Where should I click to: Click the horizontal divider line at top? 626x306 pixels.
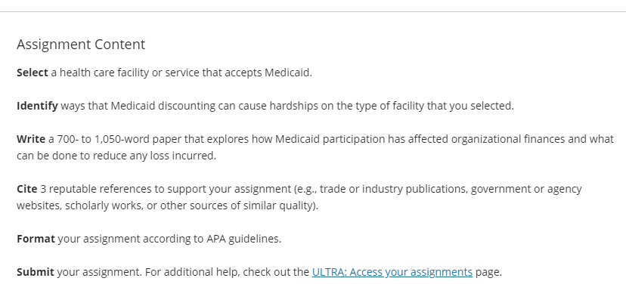tap(313, 11)
